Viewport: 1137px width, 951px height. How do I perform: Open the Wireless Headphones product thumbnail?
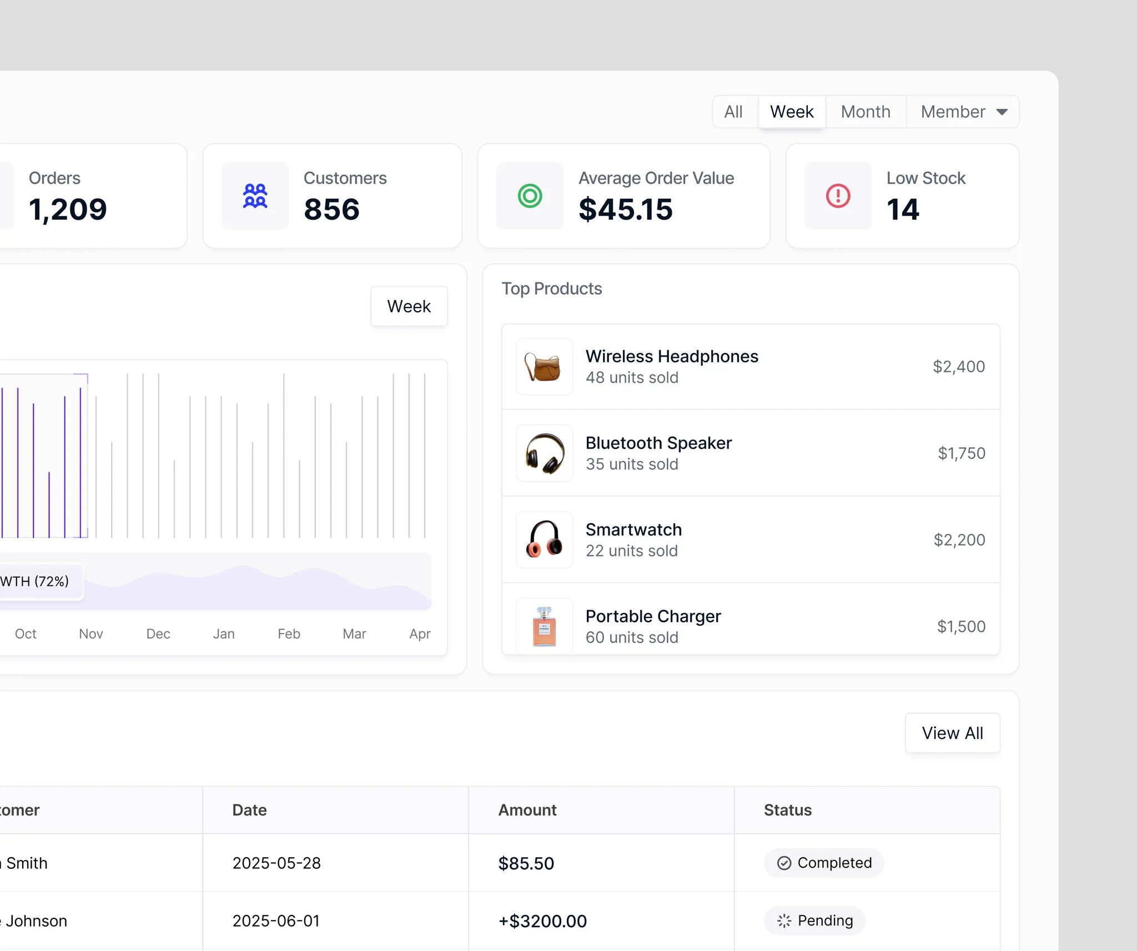click(544, 366)
